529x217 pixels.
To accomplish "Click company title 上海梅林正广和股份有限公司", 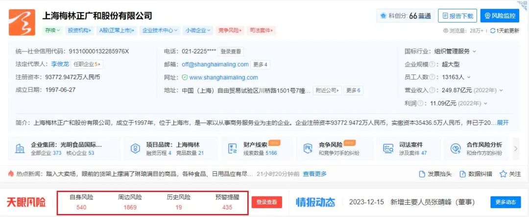I will point(97,16).
